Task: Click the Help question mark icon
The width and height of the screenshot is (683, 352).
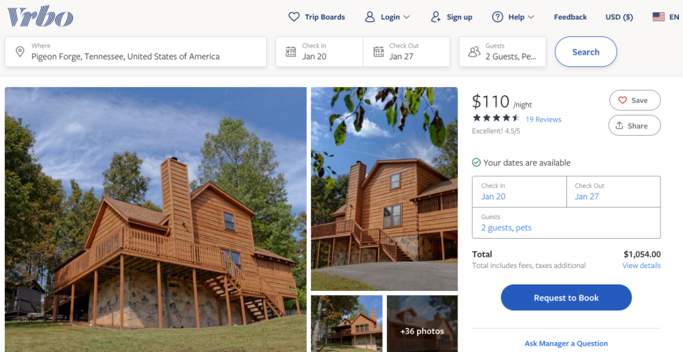Action: pyautogui.click(x=498, y=17)
